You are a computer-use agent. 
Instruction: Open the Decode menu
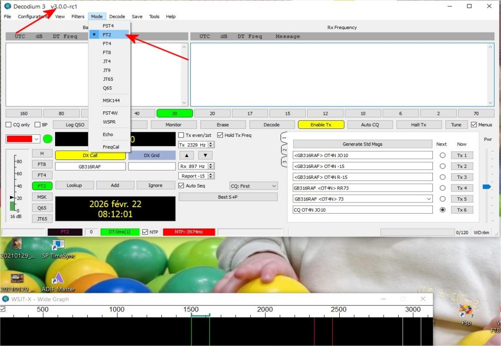click(x=117, y=17)
